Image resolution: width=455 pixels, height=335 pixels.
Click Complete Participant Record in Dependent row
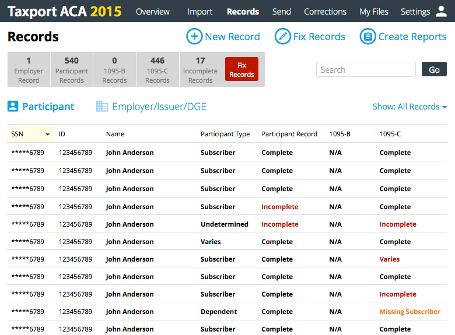[x=277, y=312]
